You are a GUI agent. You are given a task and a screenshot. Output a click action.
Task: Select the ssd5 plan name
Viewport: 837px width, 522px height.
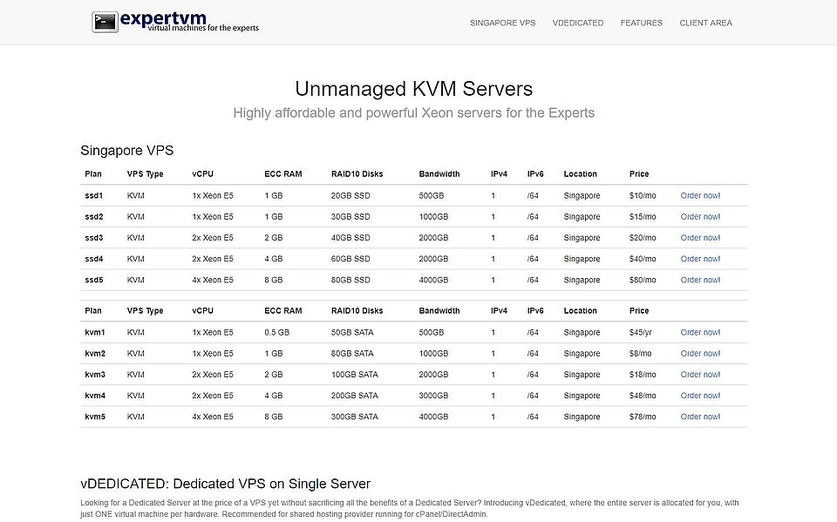tap(94, 281)
